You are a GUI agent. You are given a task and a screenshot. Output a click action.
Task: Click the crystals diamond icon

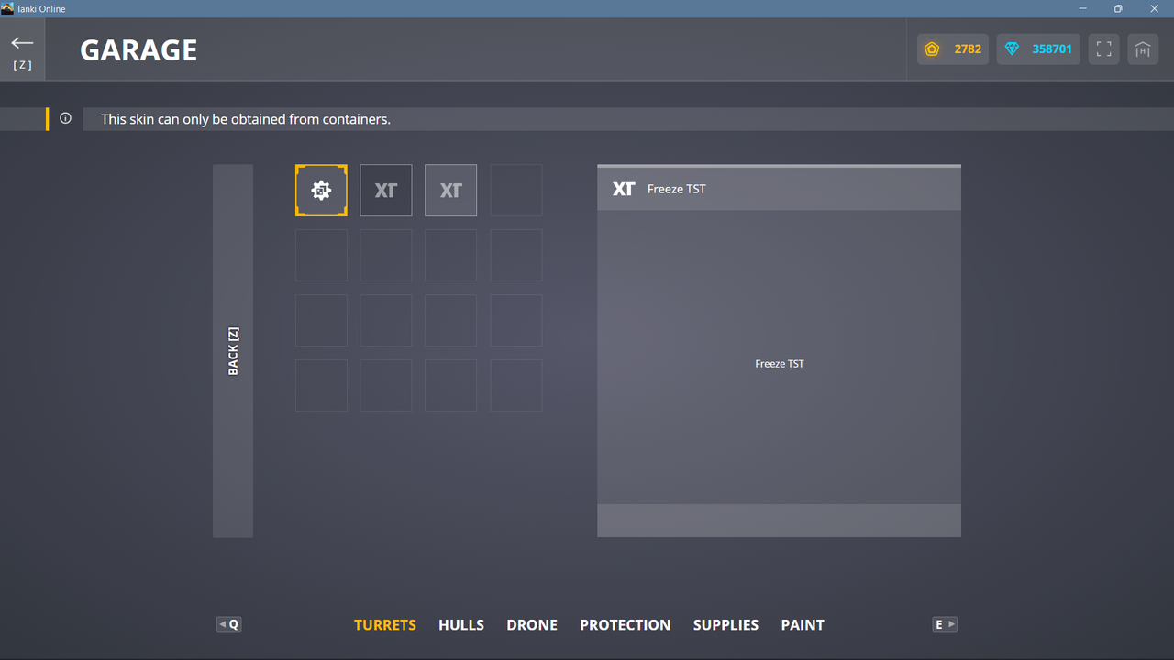[x=1013, y=49]
